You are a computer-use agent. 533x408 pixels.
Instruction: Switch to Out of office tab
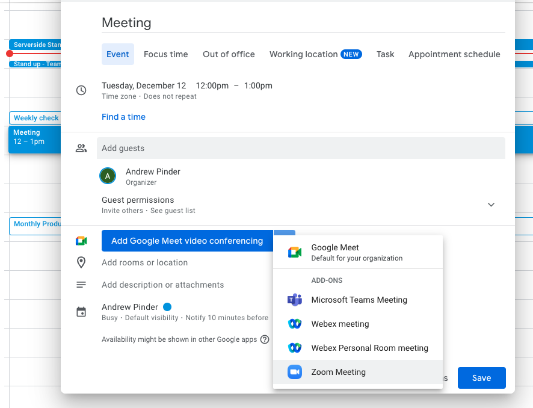click(x=229, y=54)
